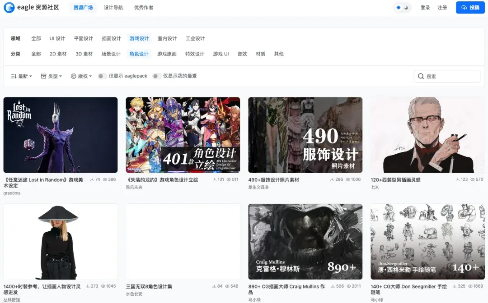Click the archive icon beside 类型
The height and width of the screenshot is (303, 488).
click(x=43, y=76)
